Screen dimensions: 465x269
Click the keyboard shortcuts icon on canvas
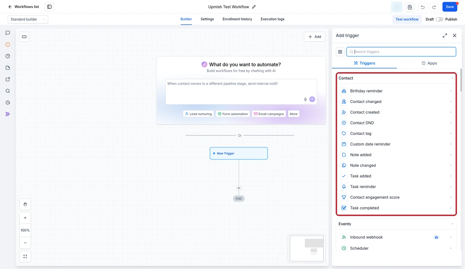click(24, 37)
